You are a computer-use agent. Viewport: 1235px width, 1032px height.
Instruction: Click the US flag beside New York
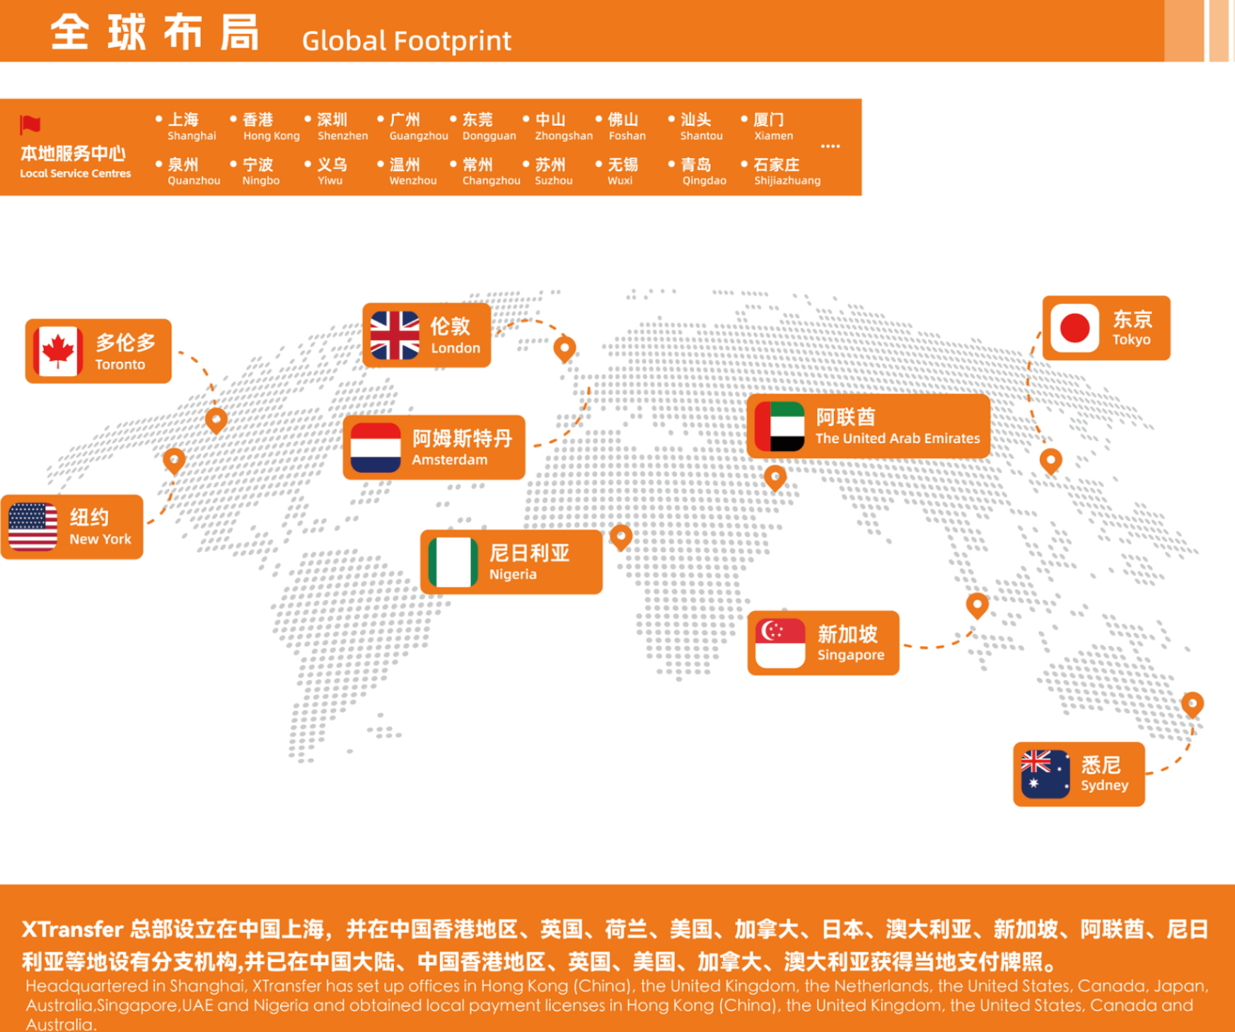33,527
